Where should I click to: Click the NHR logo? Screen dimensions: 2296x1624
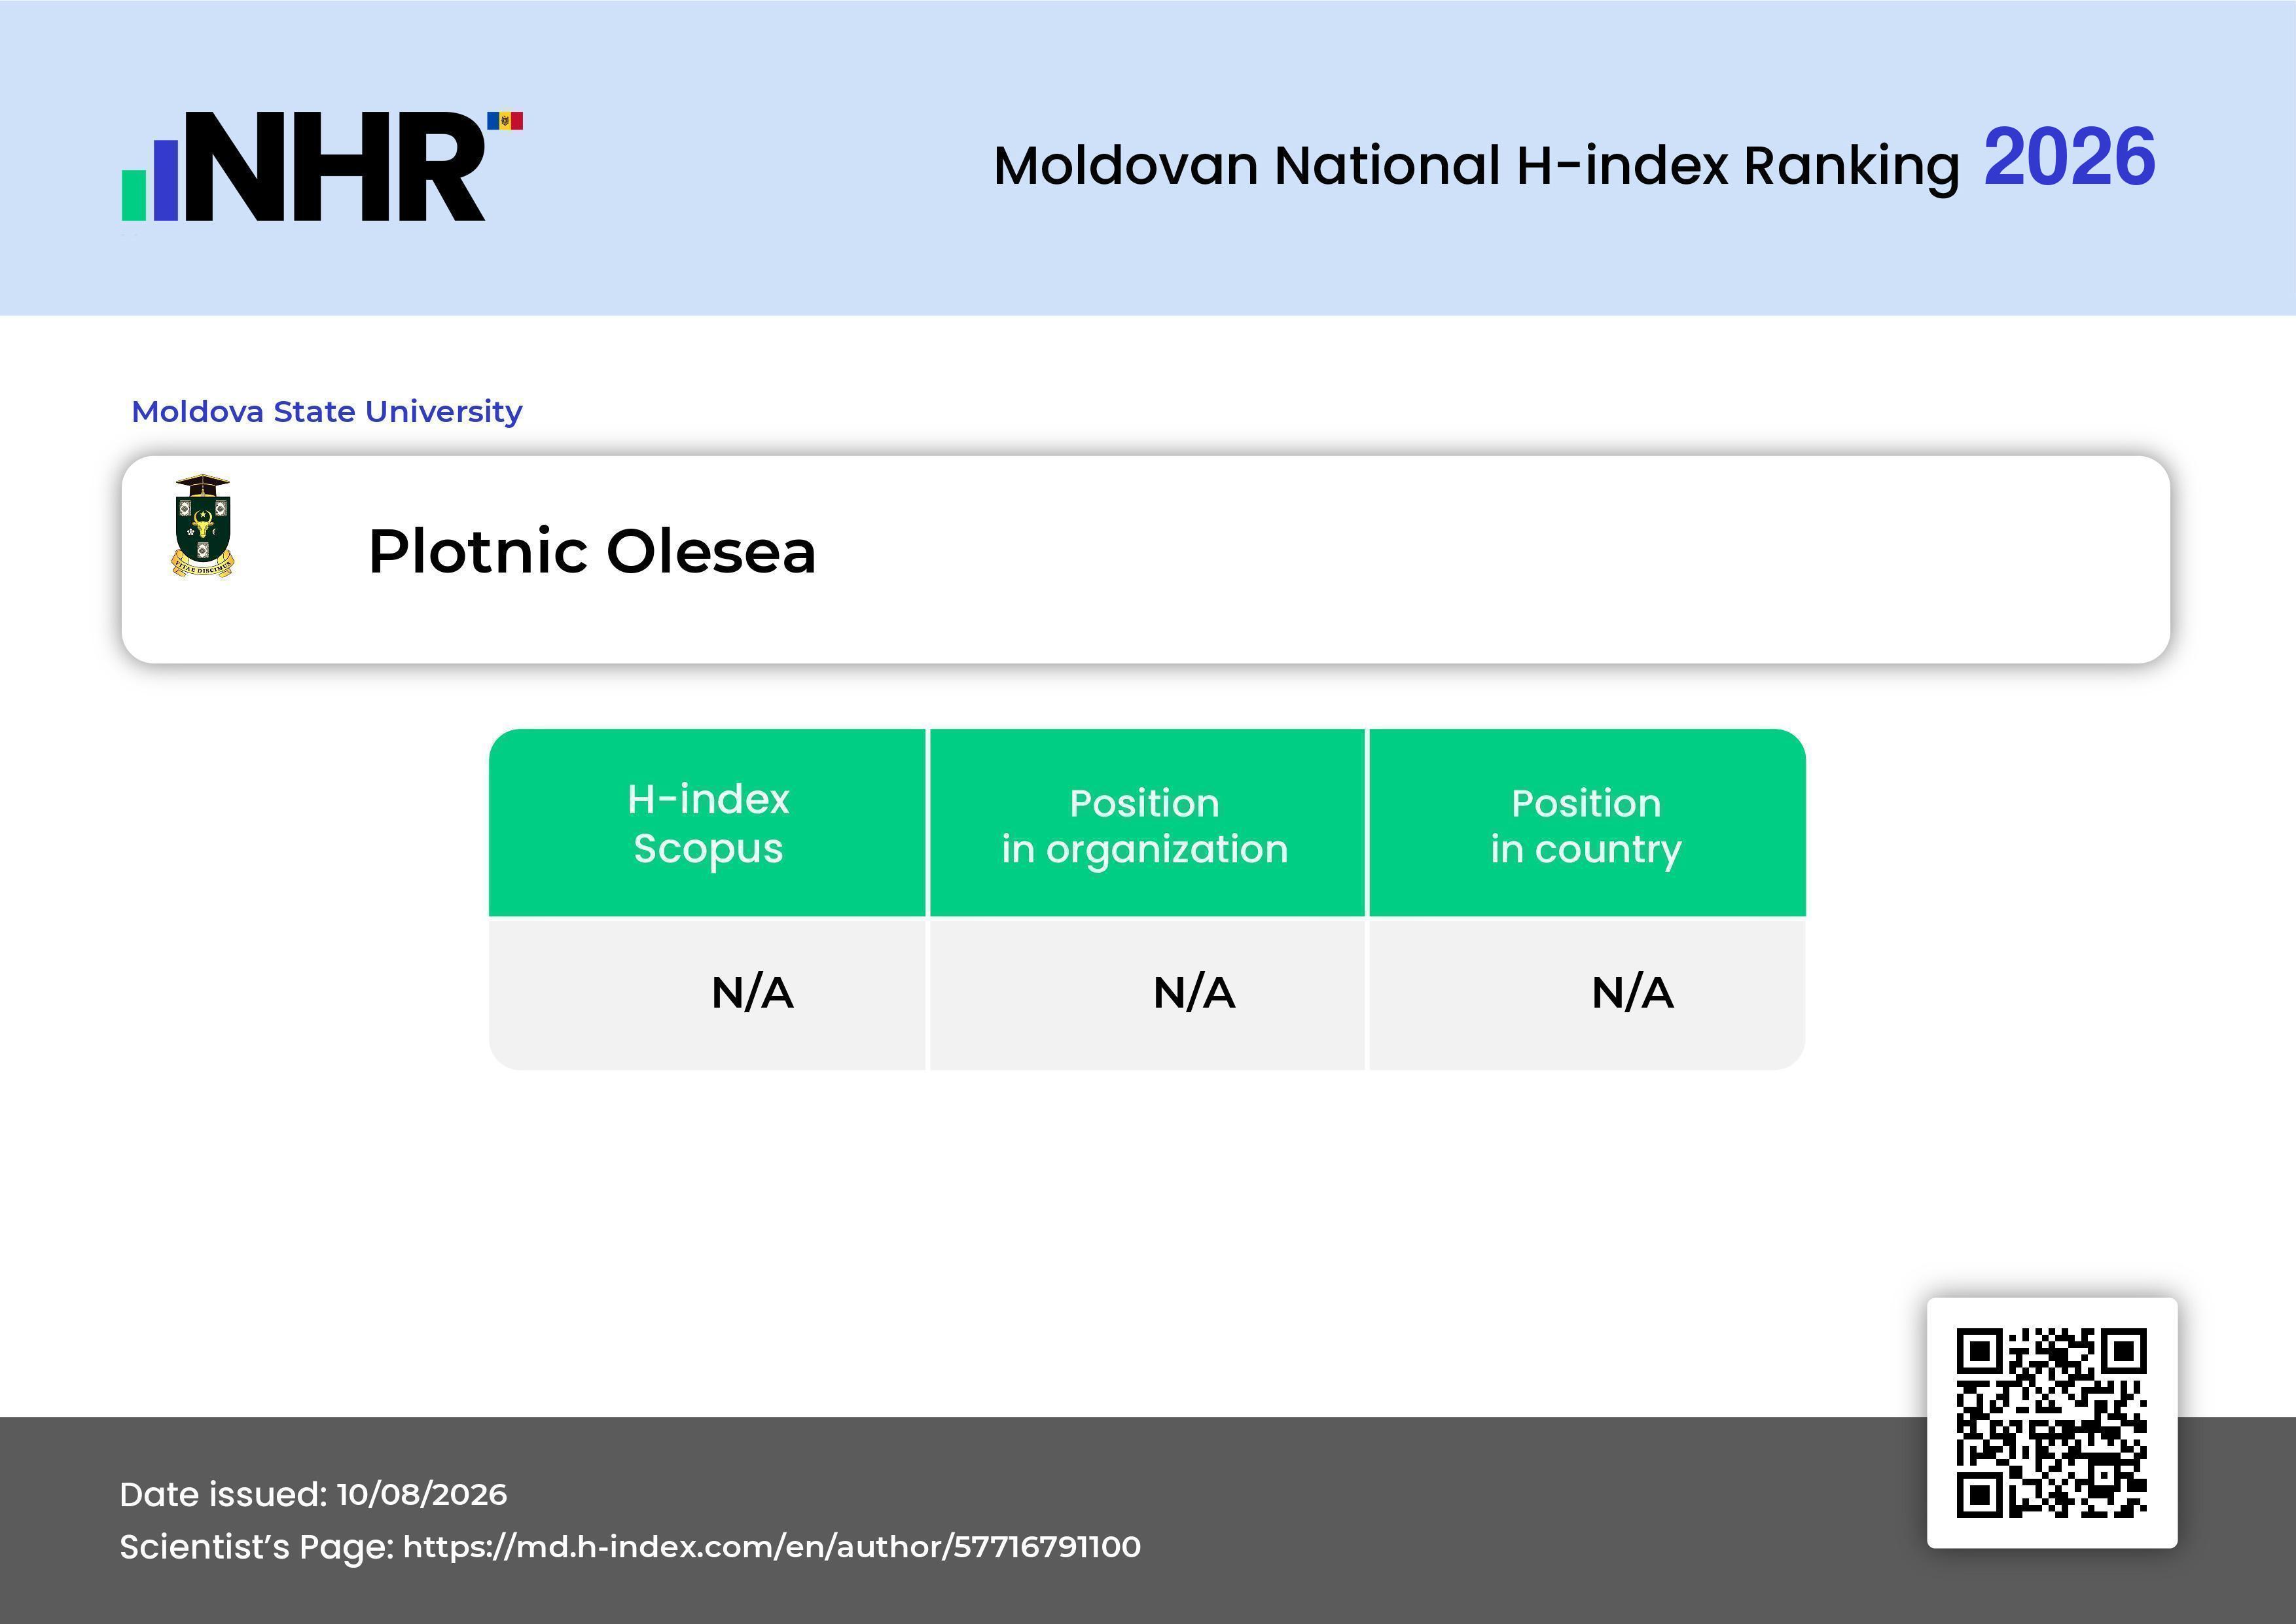322,166
